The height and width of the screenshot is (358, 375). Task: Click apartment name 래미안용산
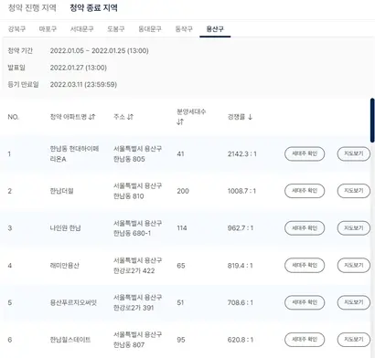64,266
